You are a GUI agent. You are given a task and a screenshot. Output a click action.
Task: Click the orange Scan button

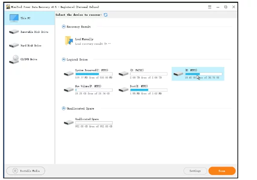[222, 171]
